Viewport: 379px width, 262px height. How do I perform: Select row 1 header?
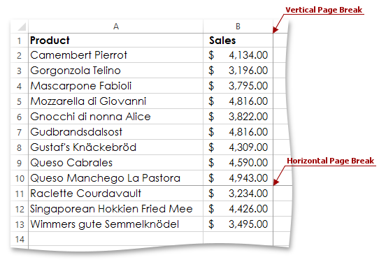tap(20, 41)
